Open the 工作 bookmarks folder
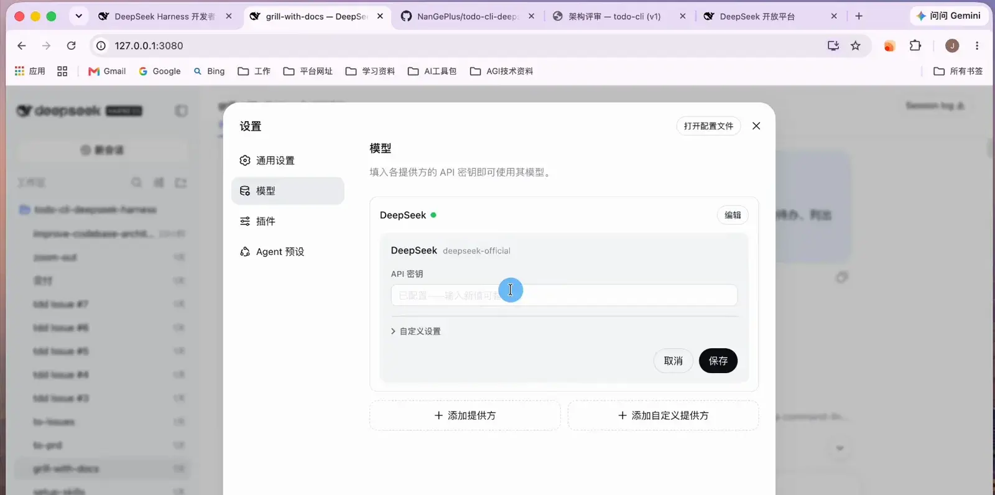Viewport: 995px width, 495px height. (254, 72)
